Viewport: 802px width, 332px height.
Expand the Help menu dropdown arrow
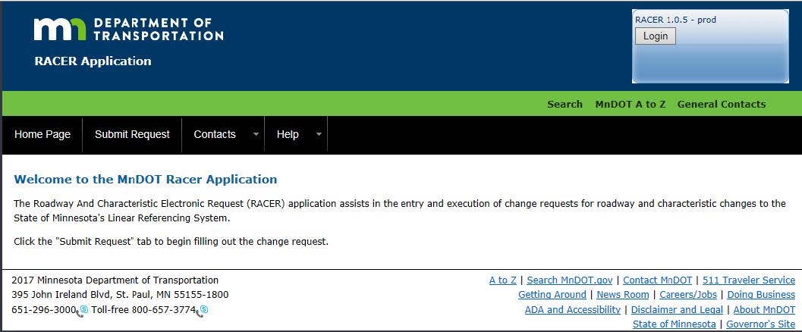319,135
